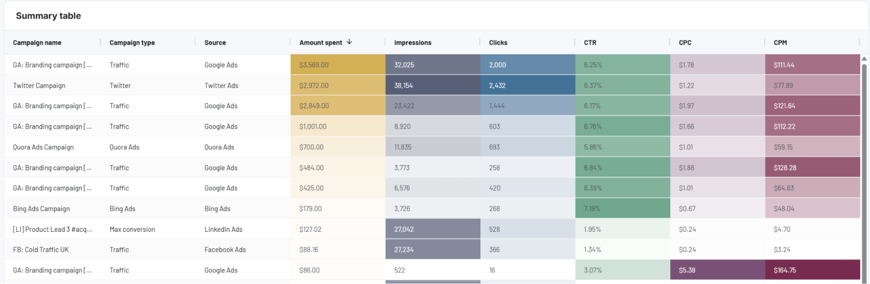Sort by the Amount spent arrow icon
This screenshot has width=870, height=284.
click(349, 42)
